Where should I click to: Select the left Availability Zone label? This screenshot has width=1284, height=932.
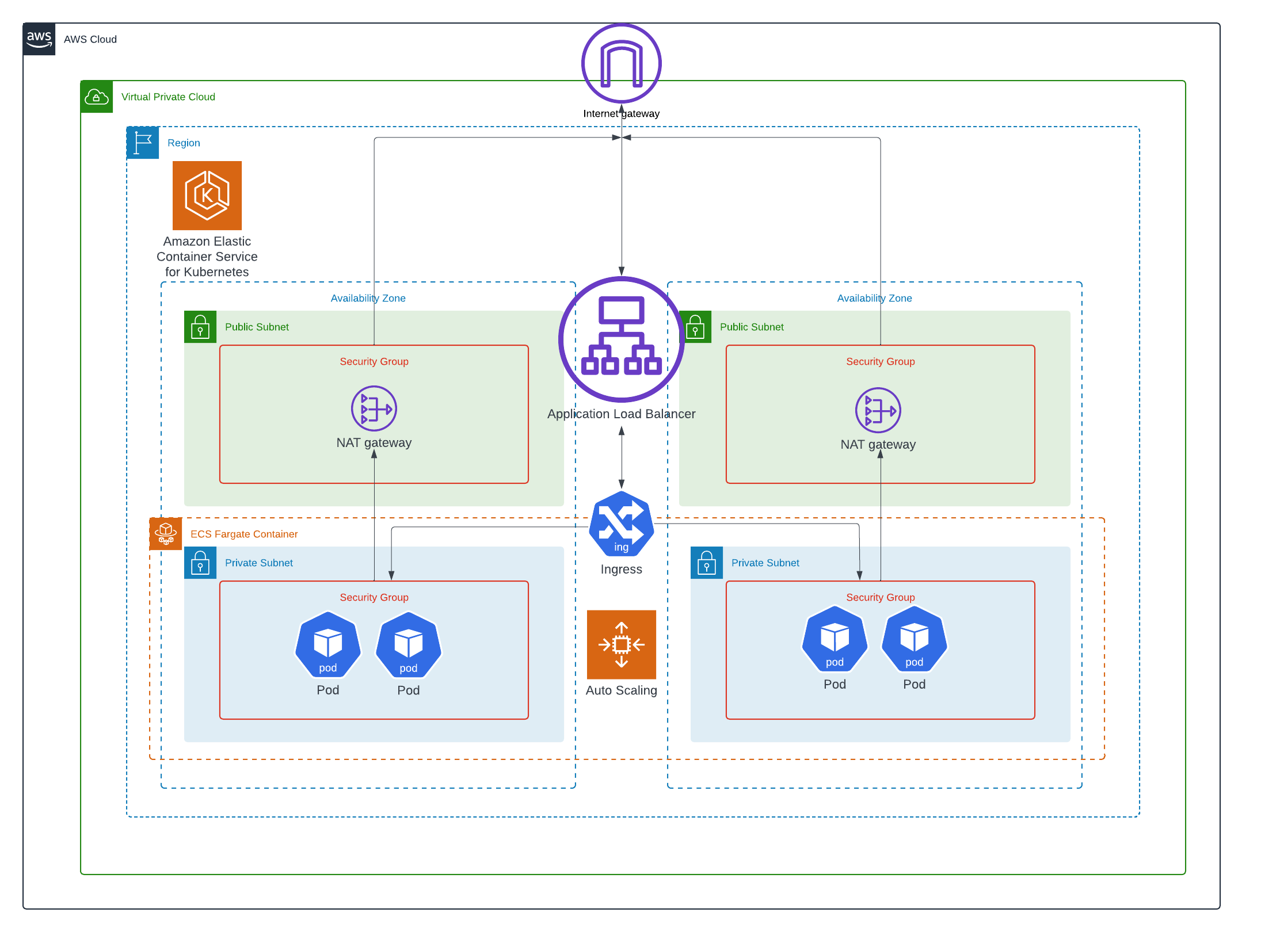pyautogui.click(x=368, y=298)
